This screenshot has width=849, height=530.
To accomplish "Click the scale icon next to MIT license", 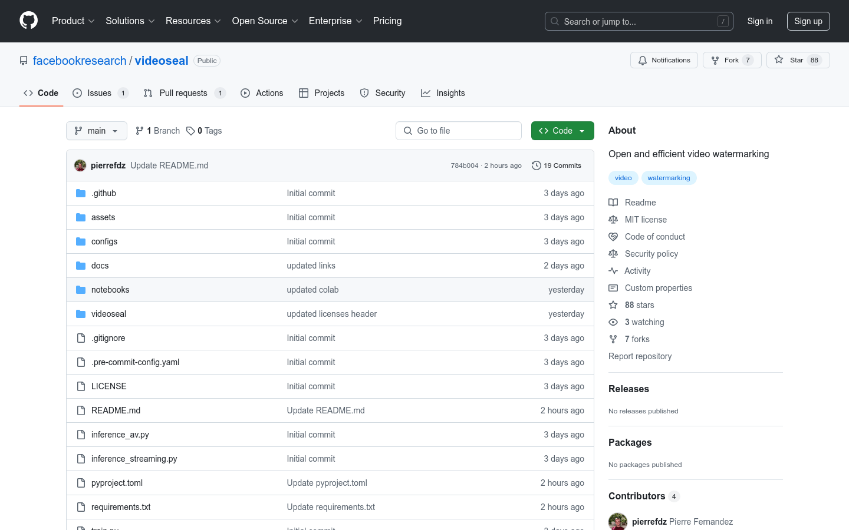I will click(613, 220).
